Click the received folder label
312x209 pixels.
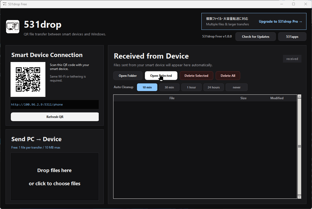[292, 59]
